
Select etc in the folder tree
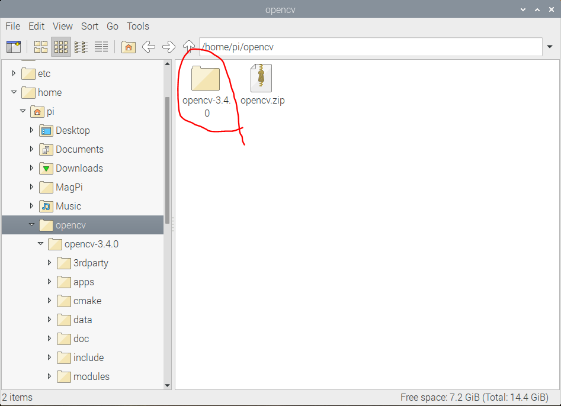point(44,73)
